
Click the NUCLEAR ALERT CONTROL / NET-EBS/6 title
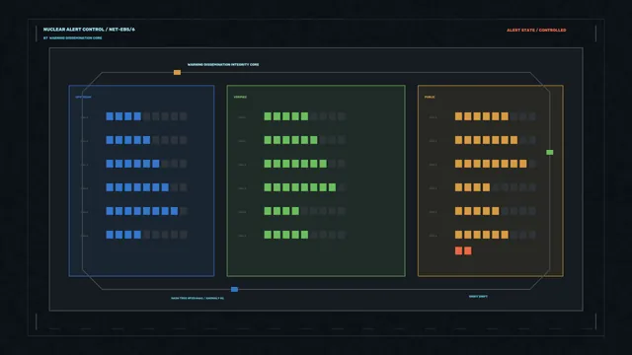(x=89, y=30)
